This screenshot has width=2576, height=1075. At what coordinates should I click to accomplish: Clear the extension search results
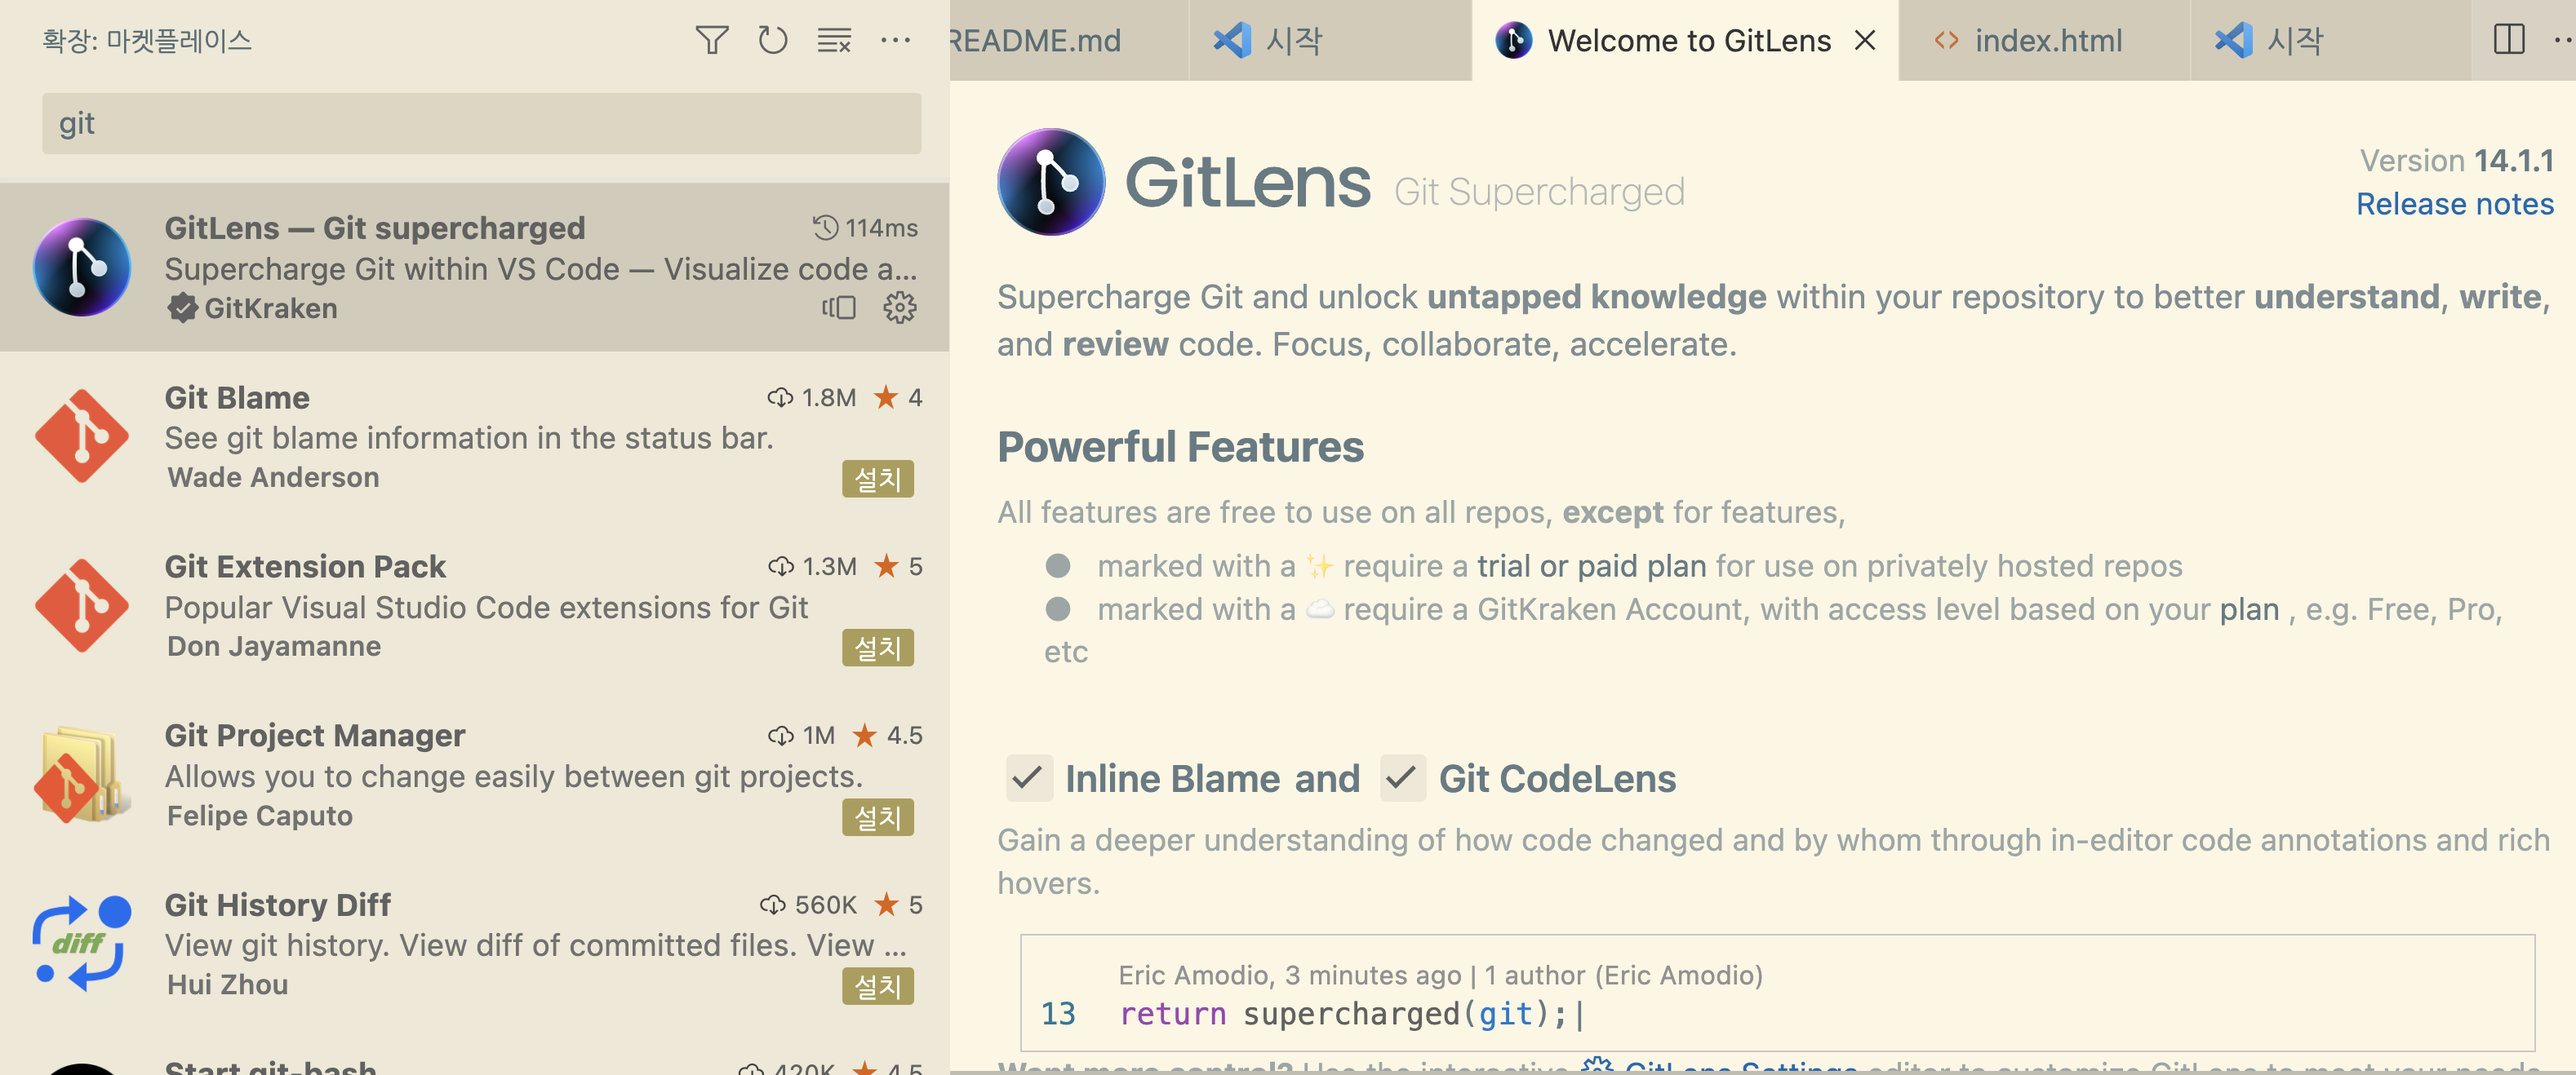click(833, 40)
